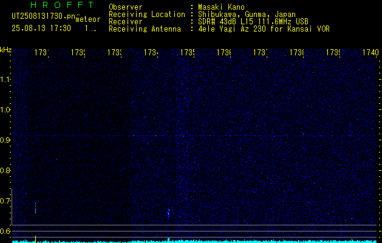Click the date stamp 25.08.13 17:30
The height and width of the screenshot is (243, 382).
point(41,29)
